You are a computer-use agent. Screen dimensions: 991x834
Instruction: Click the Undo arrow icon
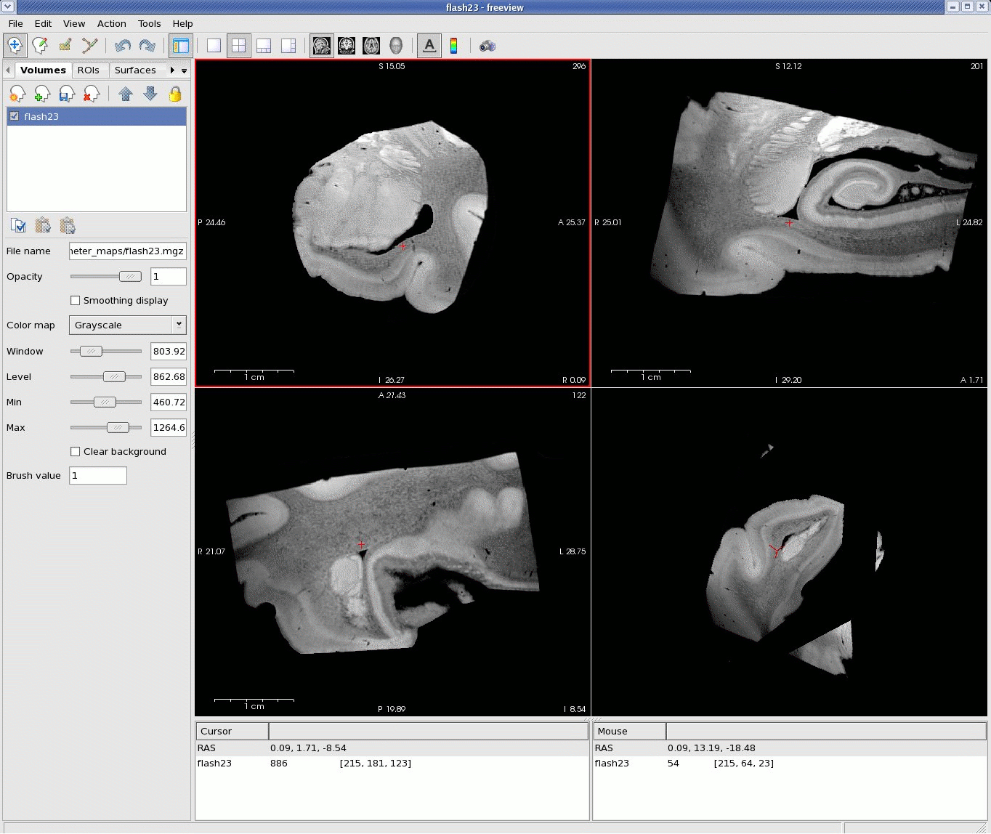click(x=122, y=46)
